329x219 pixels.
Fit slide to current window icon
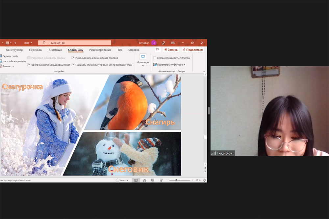tap(205, 180)
